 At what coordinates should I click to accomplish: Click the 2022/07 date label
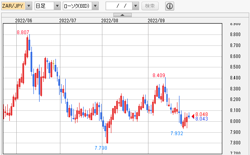click(68, 21)
